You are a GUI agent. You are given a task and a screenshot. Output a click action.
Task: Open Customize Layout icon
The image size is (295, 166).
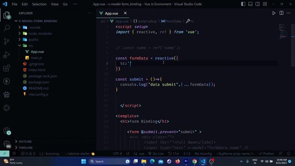point(265,4)
